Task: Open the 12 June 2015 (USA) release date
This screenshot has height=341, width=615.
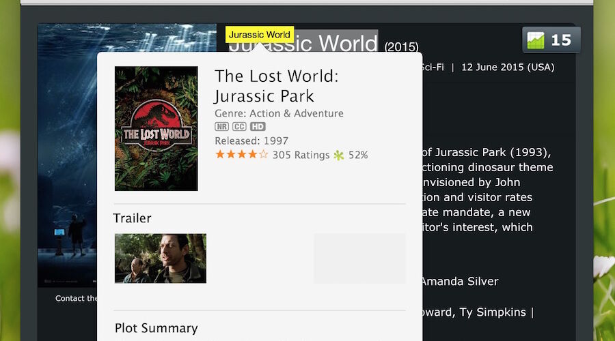Action: click(508, 68)
